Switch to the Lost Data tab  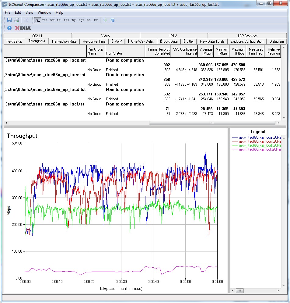point(169,41)
